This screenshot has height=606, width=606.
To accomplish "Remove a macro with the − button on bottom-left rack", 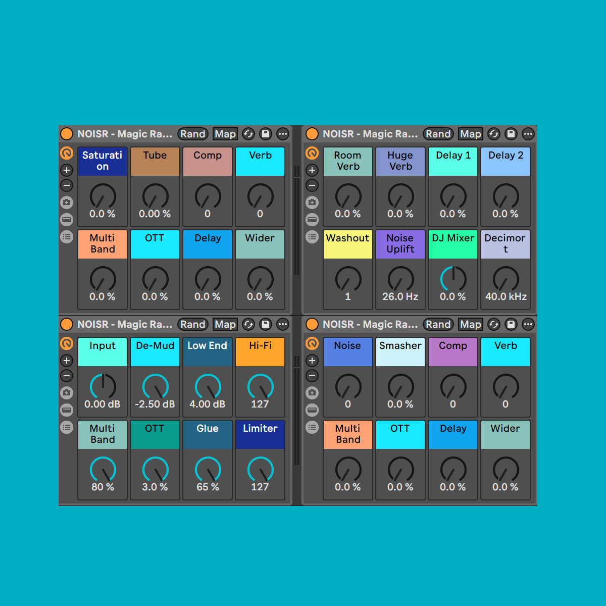I will [66, 376].
